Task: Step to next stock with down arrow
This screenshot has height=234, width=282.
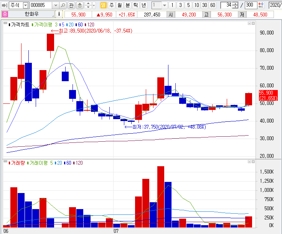Action: pyautogui.click(x=88, y=7)
